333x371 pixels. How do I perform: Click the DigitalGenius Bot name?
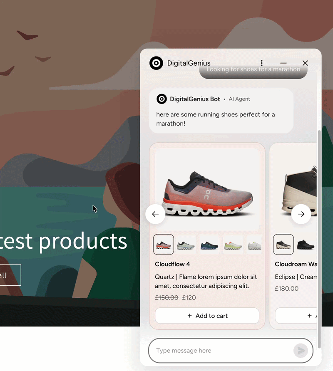[x=195, y=99]
